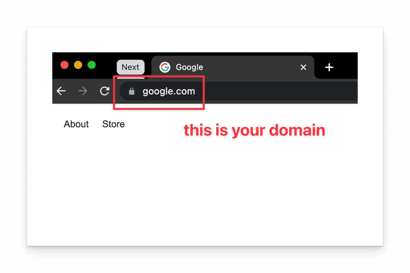410x273 pixels.
Task: Open site info via the lock icon
Action: tap(131, 91)
